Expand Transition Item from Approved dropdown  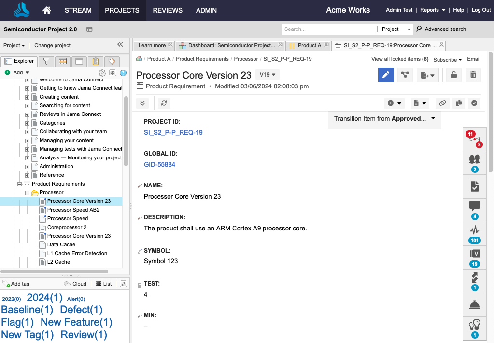point(384,119)
